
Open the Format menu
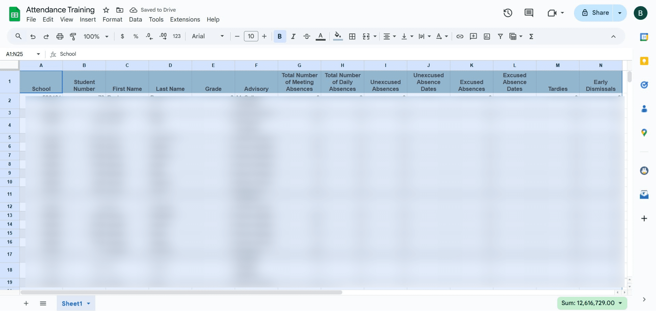pyautogui.click(x=112, y=19)
